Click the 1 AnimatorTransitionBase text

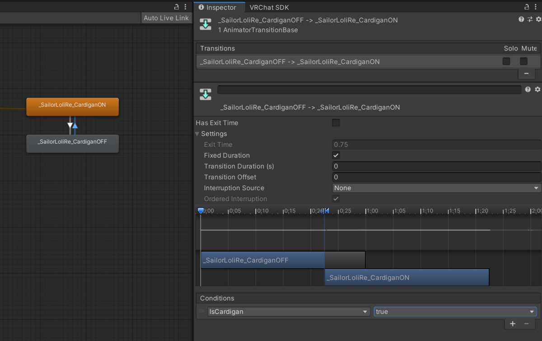click(258, 30)
